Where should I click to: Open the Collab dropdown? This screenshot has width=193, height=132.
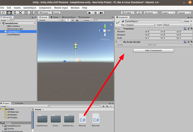(x=128, y=13)
